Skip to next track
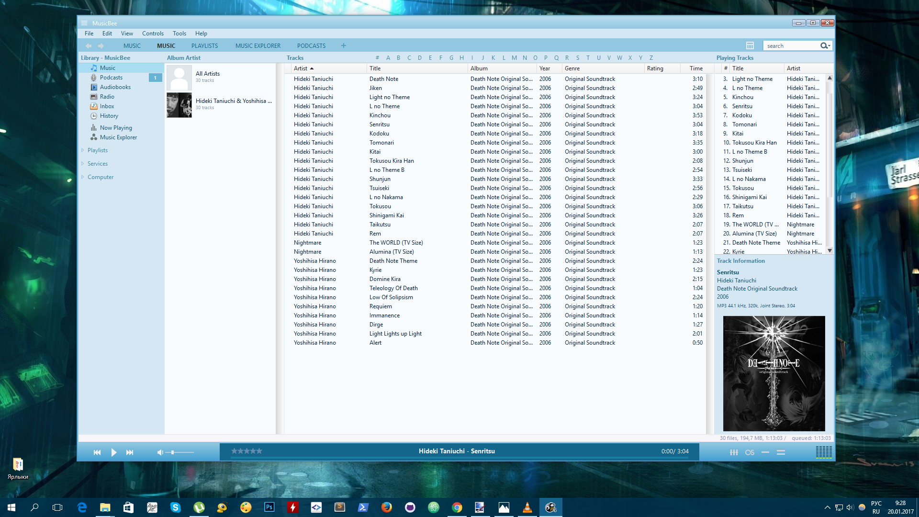Screen dimensions: 919x517 coord(130,452)
